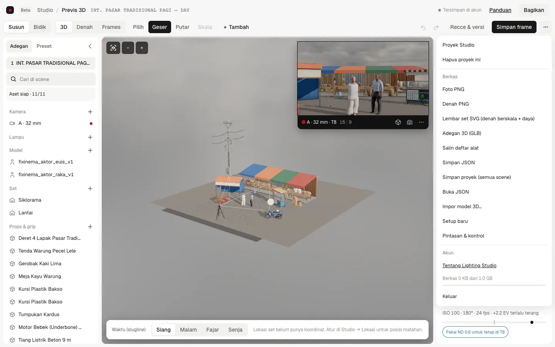
Task: Add a new Kamera with the plus icon
Action: click(90, 112)
